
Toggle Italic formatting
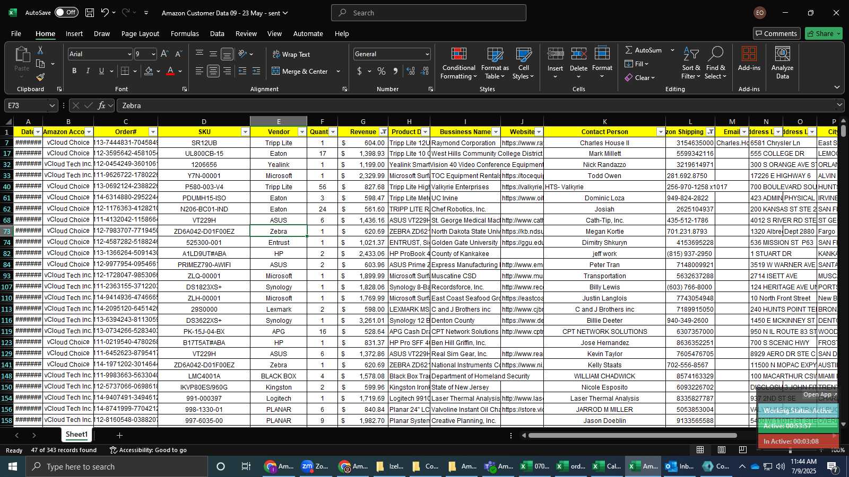coord(88,71)
